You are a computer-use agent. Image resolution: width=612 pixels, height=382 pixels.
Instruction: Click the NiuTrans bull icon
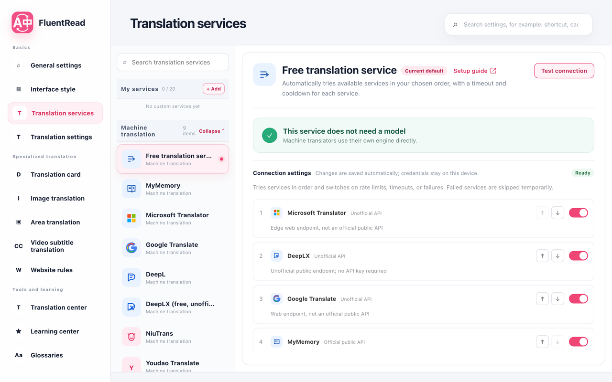pyautogui.click(x=131, y=337)
